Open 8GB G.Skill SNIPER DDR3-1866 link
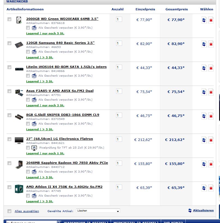Screen dimensions: 220x223 [63, 115]
